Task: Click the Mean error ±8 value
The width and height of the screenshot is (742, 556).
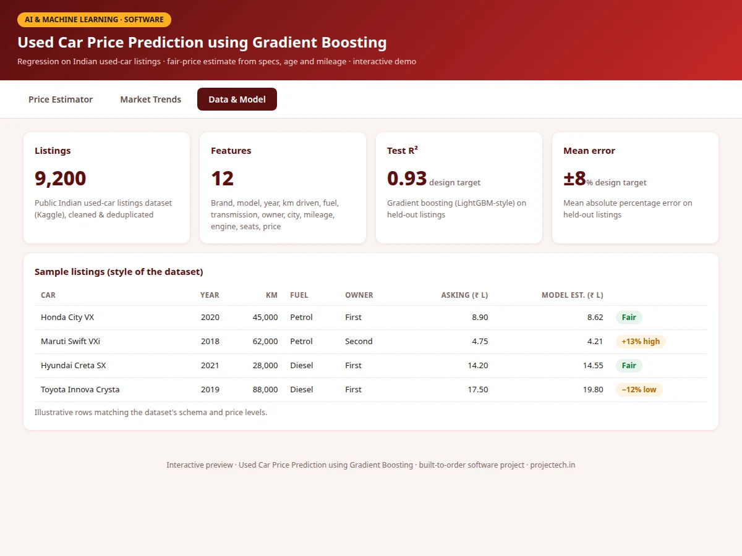Action: coord(574,179)
